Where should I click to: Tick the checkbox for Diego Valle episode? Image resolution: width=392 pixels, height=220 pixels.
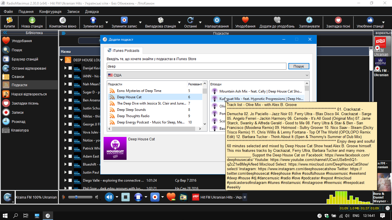click(70, 180)
